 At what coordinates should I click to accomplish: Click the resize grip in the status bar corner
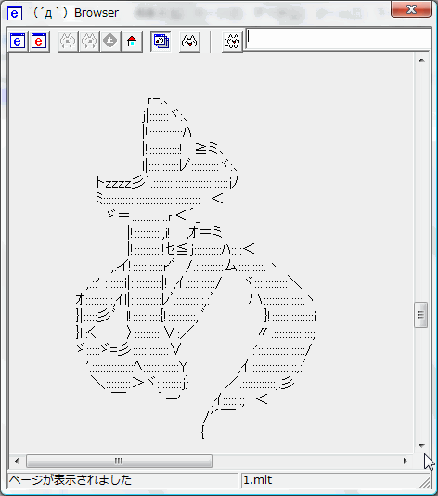[x=425, y=483]
